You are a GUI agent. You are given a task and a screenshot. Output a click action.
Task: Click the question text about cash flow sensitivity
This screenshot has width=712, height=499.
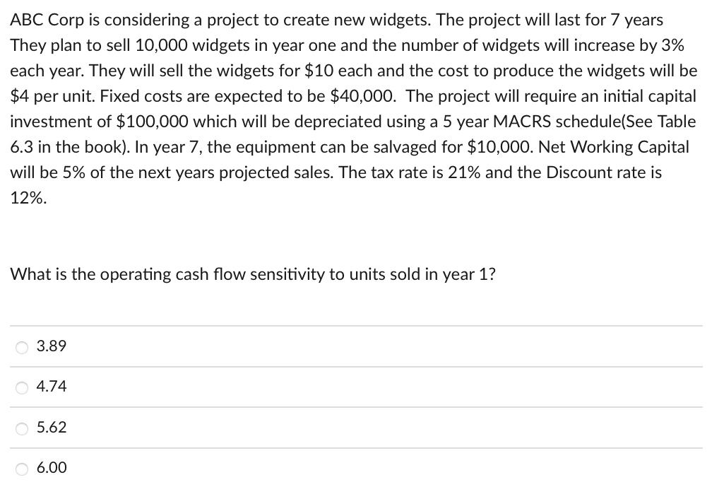(x=252, y=274)
